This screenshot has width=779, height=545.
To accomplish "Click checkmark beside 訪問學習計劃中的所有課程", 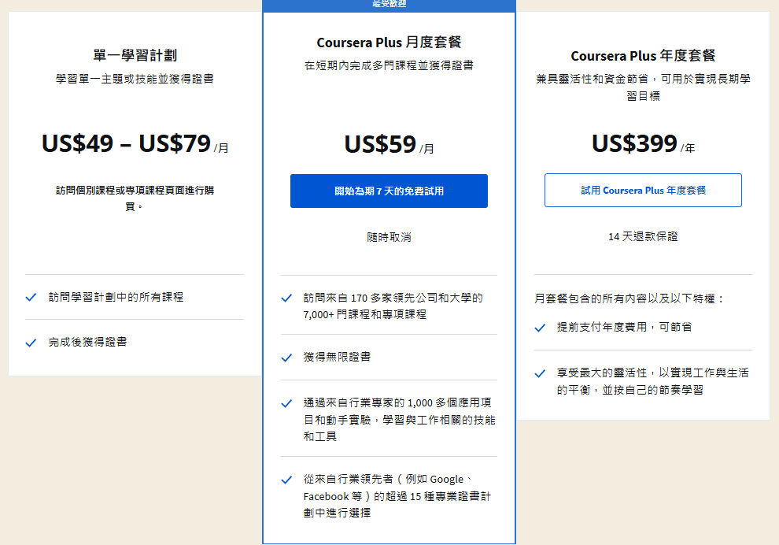I will tap(31, 297).
